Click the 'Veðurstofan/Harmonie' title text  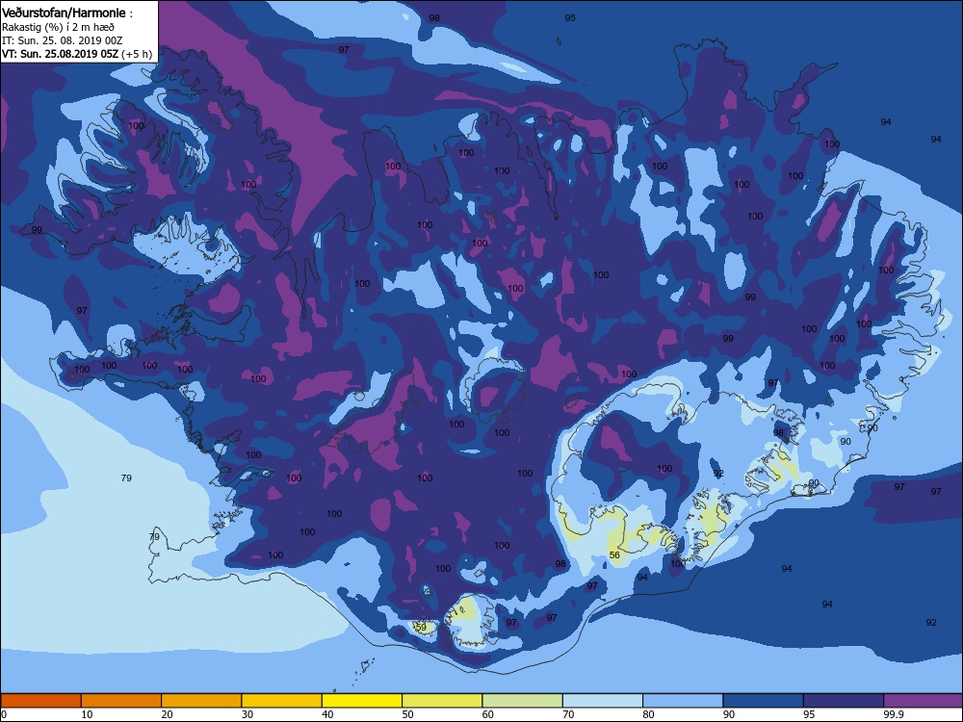(64, 13)
